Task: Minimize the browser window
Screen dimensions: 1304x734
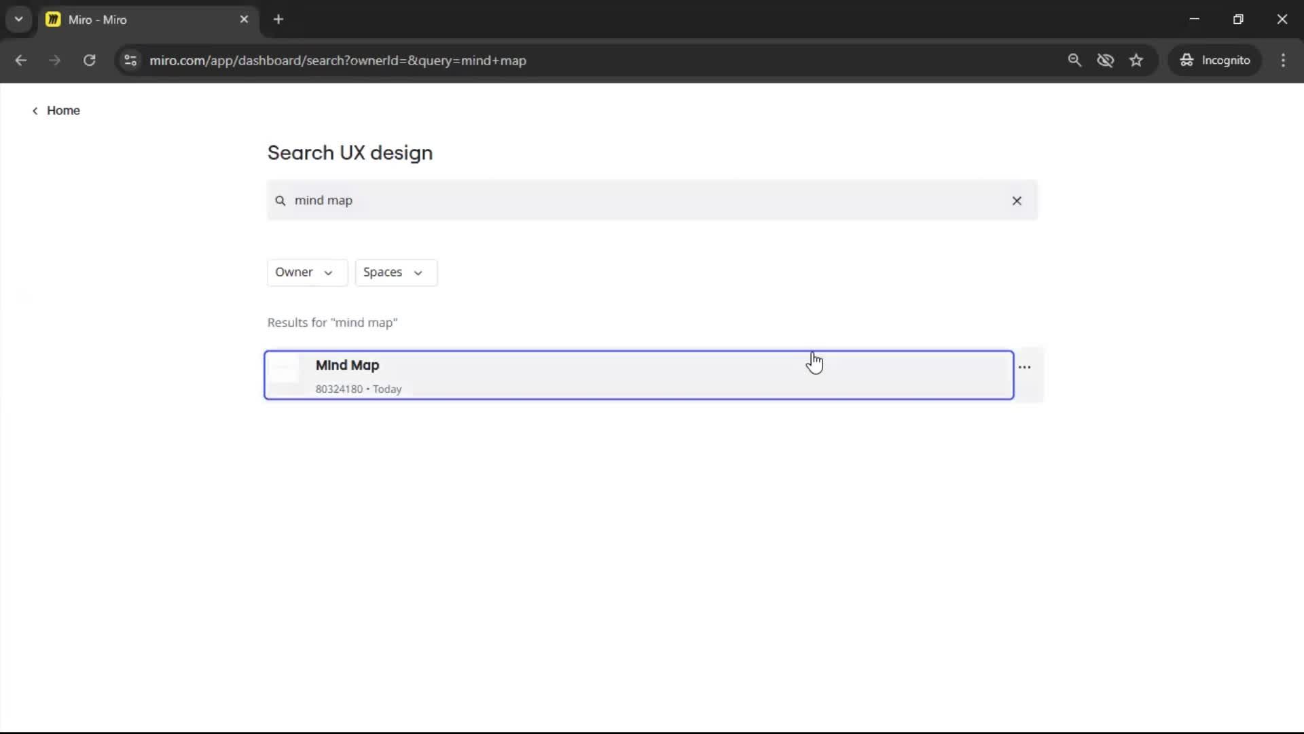Action: click(x=1194, y=19)
